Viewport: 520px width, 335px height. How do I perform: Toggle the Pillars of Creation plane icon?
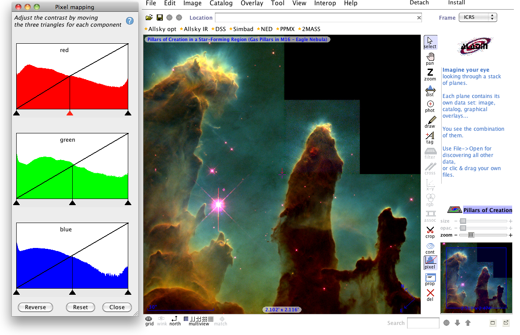(x=454, y=210)
